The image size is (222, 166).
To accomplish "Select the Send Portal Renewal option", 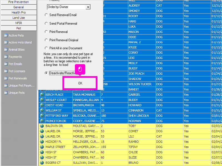I will click(x=46, y=24).
